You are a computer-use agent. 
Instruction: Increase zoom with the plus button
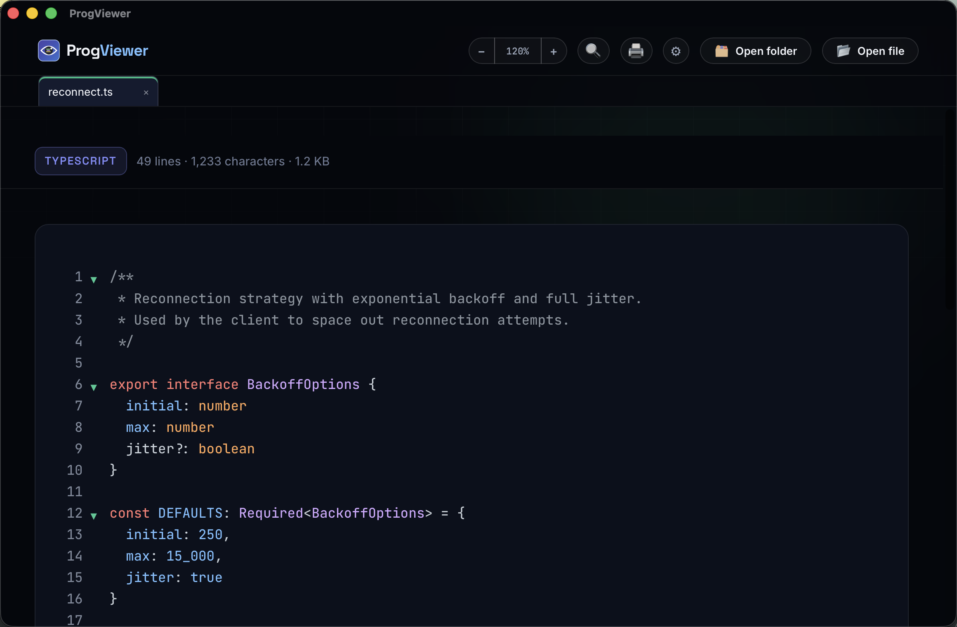click(554, 51)
